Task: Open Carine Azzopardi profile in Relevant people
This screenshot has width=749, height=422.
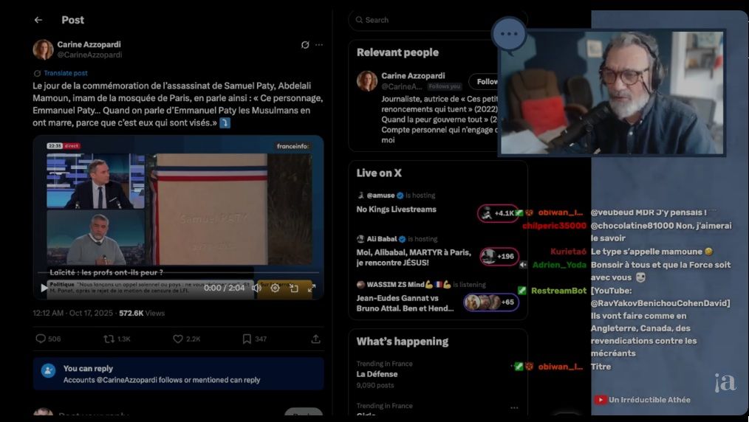Action: click(x=413, y=75)
